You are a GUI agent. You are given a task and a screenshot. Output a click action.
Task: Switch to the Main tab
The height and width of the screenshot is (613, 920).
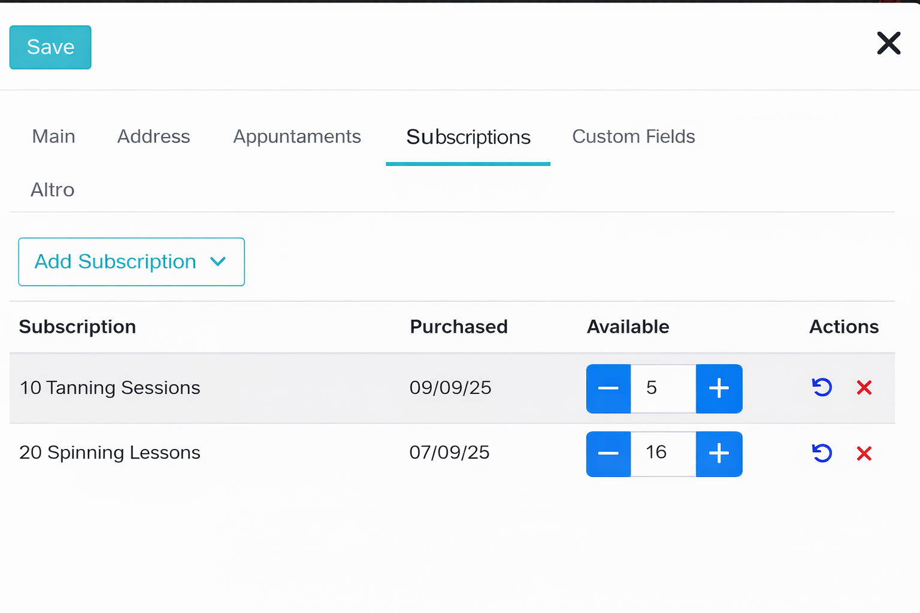[53, 136]
